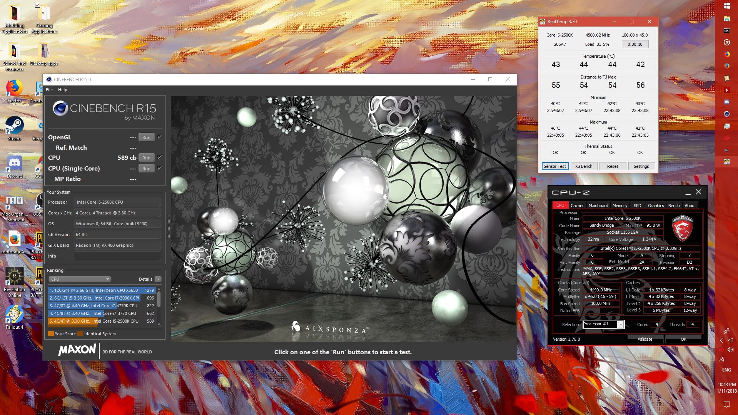Image resolution: width=738 pixels, height=415 pixels.
Task: Click the RealTemp title bar icon
Action: [542, 22]
